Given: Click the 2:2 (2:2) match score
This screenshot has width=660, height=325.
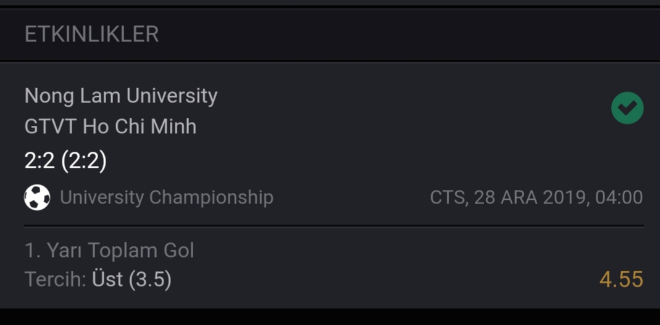Looking at the screenshot, I should coord(65,161).
